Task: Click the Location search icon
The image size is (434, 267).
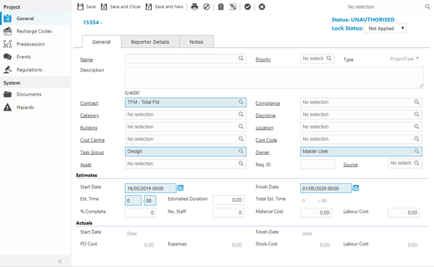Action: click(417, 127)
